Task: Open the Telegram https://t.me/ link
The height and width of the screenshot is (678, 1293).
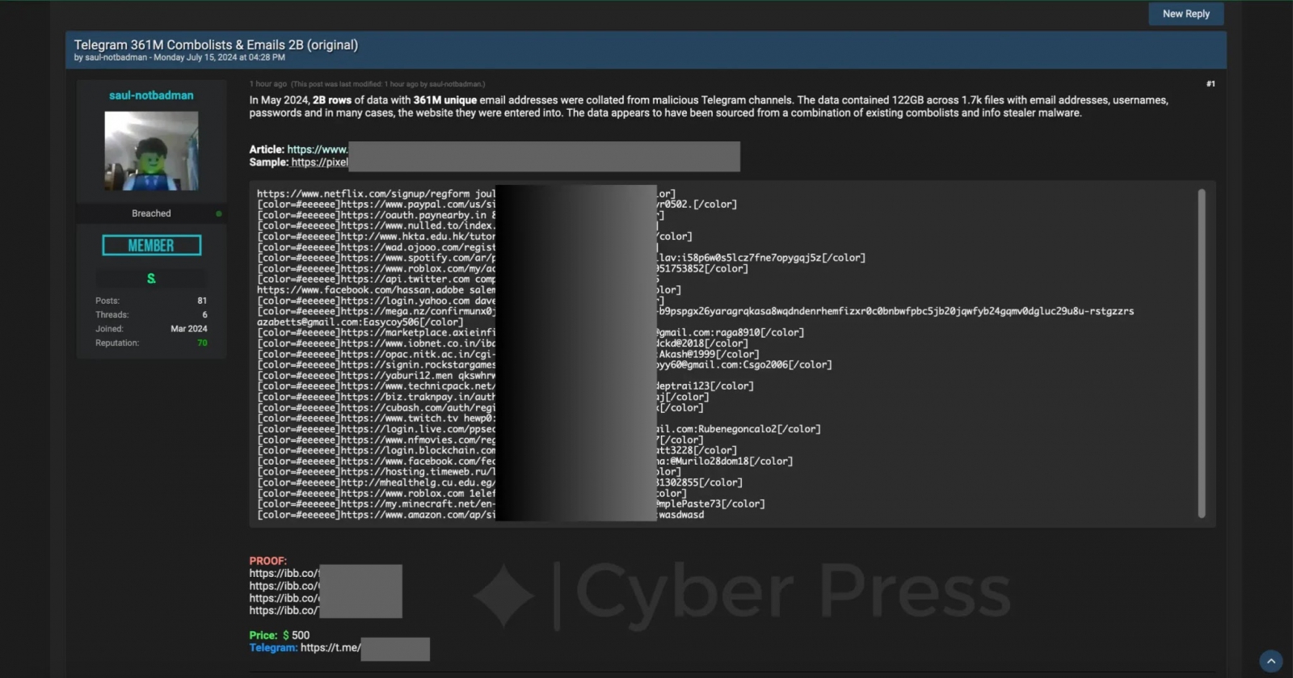Action: [331, 647]
